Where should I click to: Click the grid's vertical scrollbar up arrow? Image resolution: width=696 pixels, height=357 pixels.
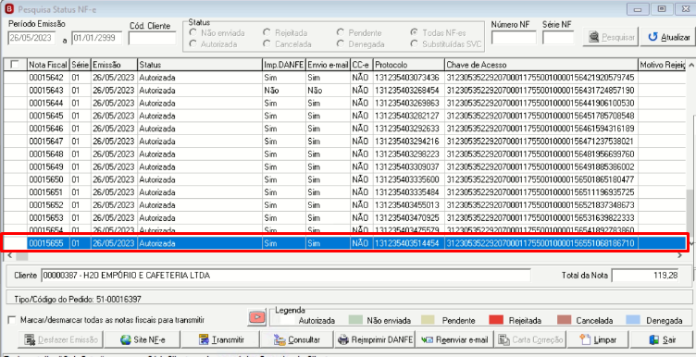[x=690, y=65]
